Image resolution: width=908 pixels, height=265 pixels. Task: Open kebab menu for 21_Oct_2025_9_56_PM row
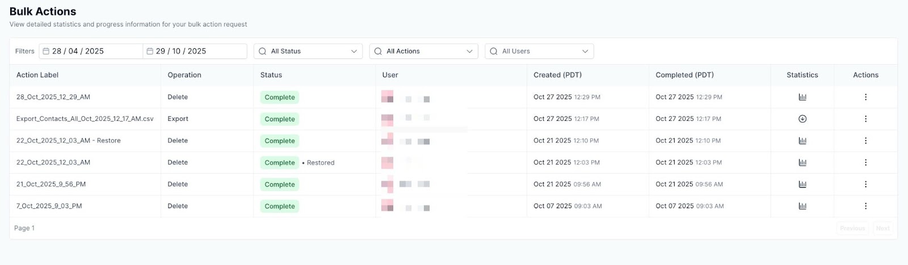[x=865, y=184]
